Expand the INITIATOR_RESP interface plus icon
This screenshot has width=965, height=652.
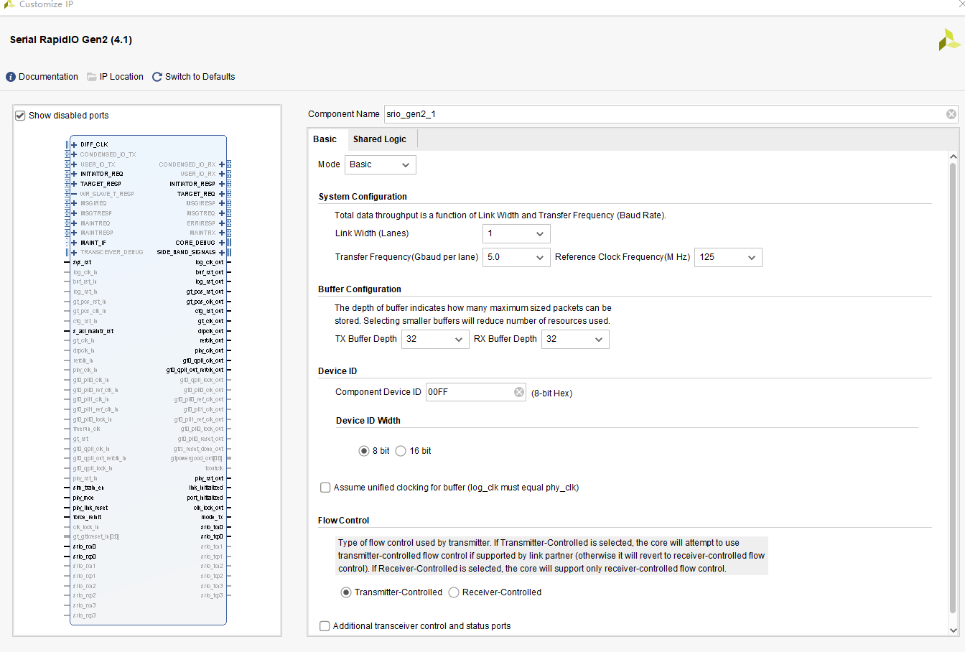[x=222, y=184]
